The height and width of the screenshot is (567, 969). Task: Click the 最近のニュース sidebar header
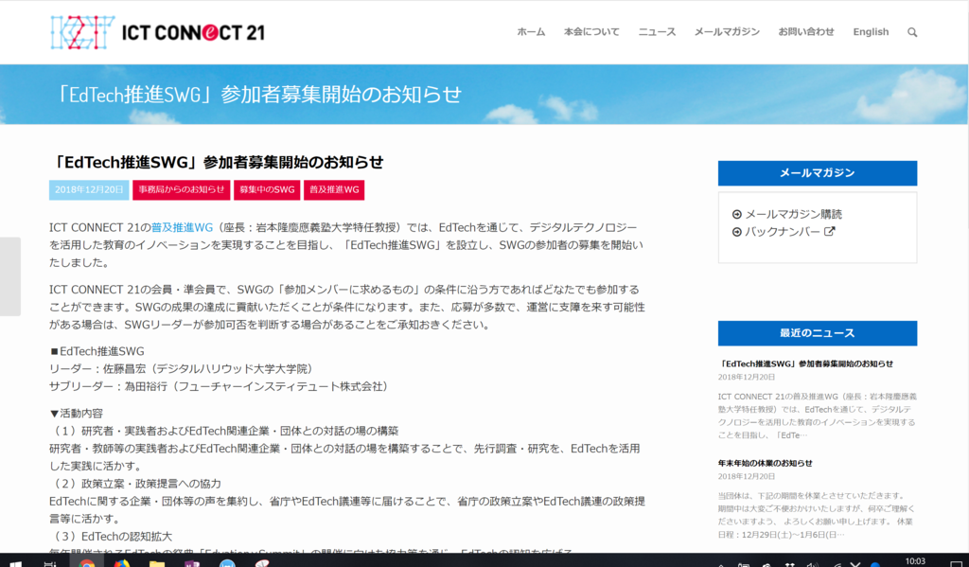point(817,333)
